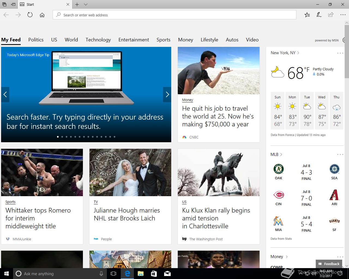Click the set these tabs aside icon
This screenshot has width=349, height=279.
tap(13, 4)
